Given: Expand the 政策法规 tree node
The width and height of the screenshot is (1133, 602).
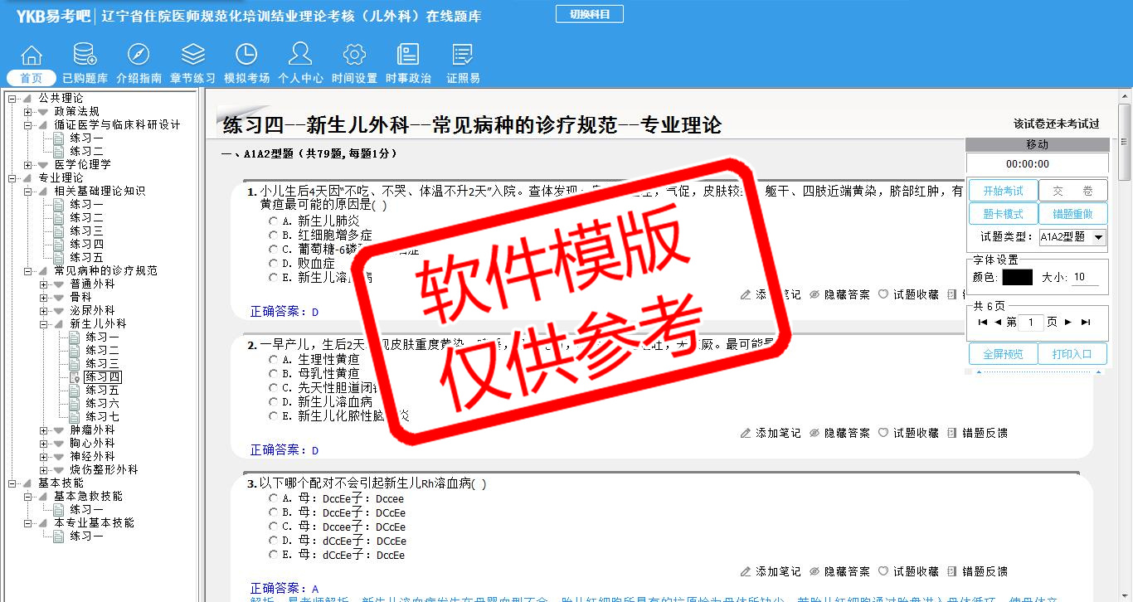Looking at the screenshot, I should [x=28, y=111].
